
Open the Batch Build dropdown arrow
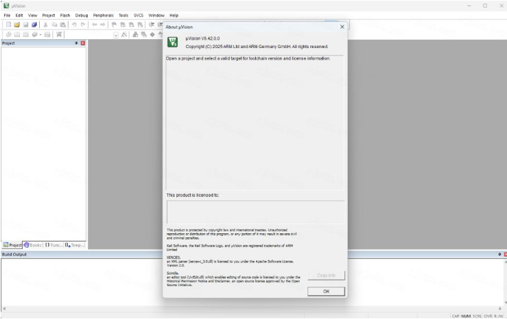40,34
